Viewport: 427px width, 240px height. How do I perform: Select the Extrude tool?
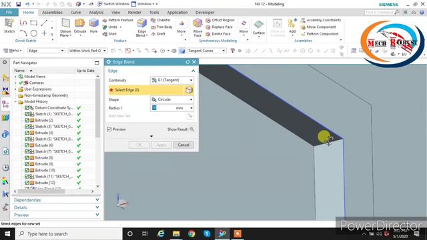click(x=80, y=26)
